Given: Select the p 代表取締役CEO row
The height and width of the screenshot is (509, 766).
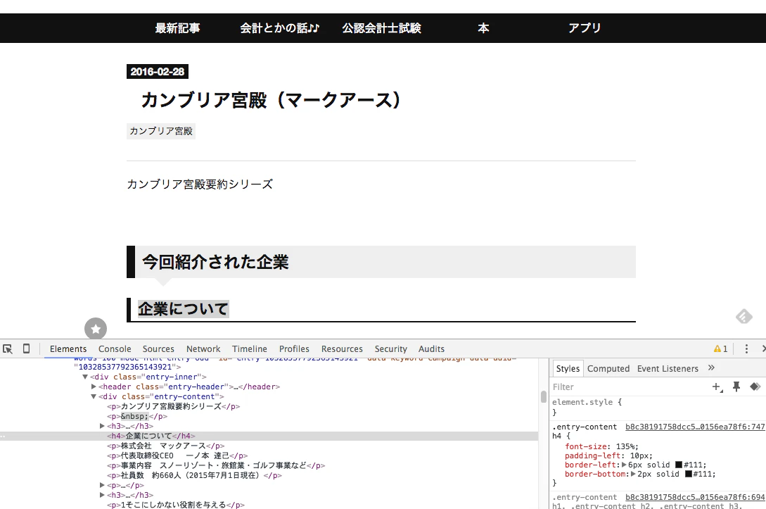Looking at the screenshot, I should pos(177,455).
